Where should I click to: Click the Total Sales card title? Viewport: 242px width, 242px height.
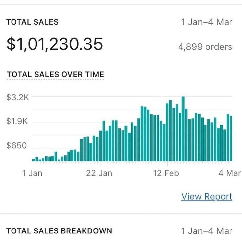[x=32, y=22]
